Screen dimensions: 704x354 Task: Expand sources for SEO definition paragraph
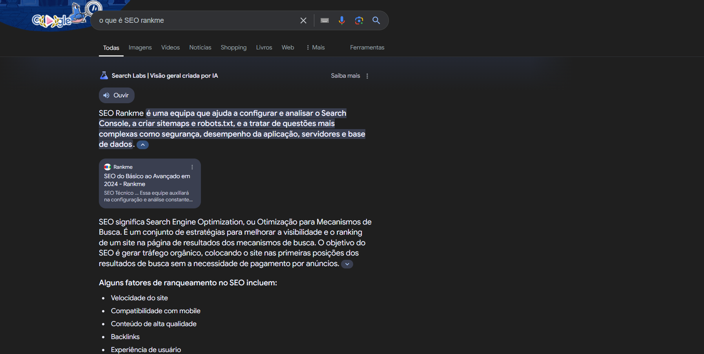coord(347,264)
